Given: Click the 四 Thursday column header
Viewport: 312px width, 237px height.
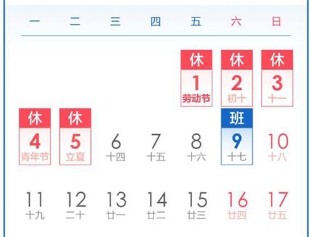Looking at the screenshot, I should pyautogui.click(x=155, y=22).
